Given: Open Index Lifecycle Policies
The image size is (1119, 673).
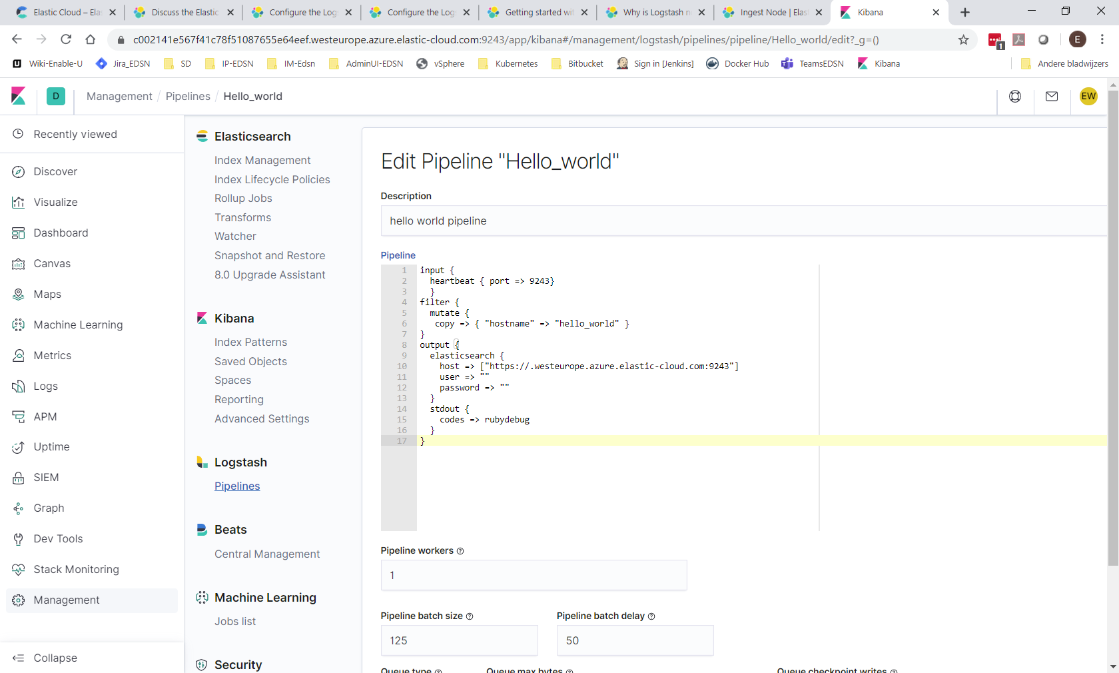Looking at the screenshot, I should [x=272, y=180].
